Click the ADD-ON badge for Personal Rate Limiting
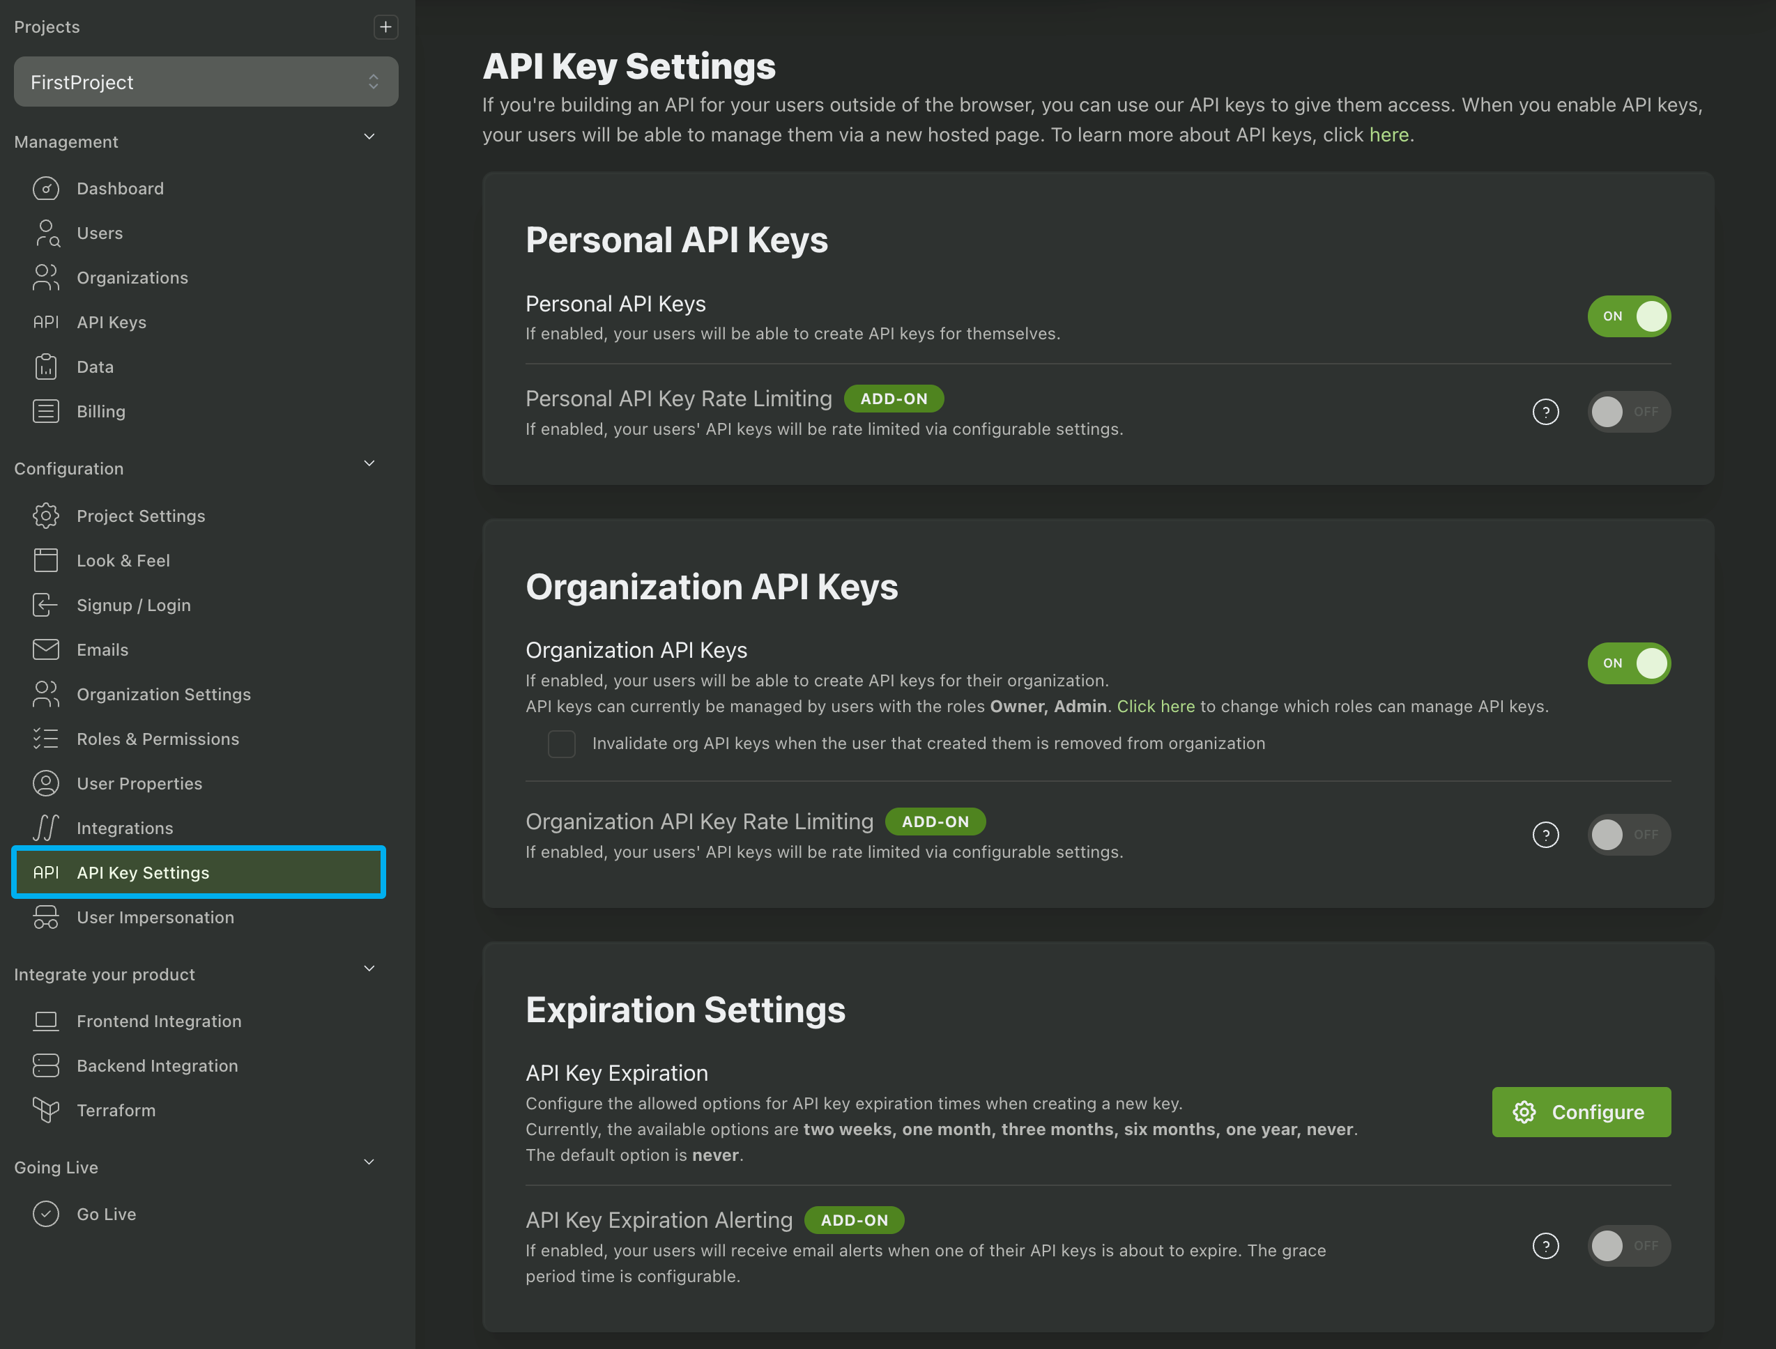This screenshot has width=1776, height=1349. coord(894,399)
